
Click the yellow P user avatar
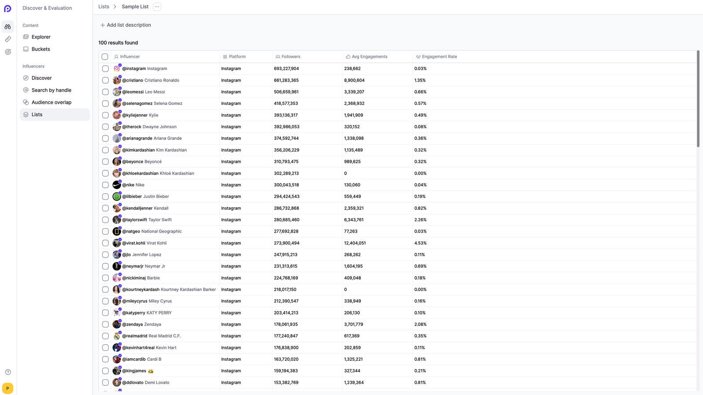coord(7,388)
